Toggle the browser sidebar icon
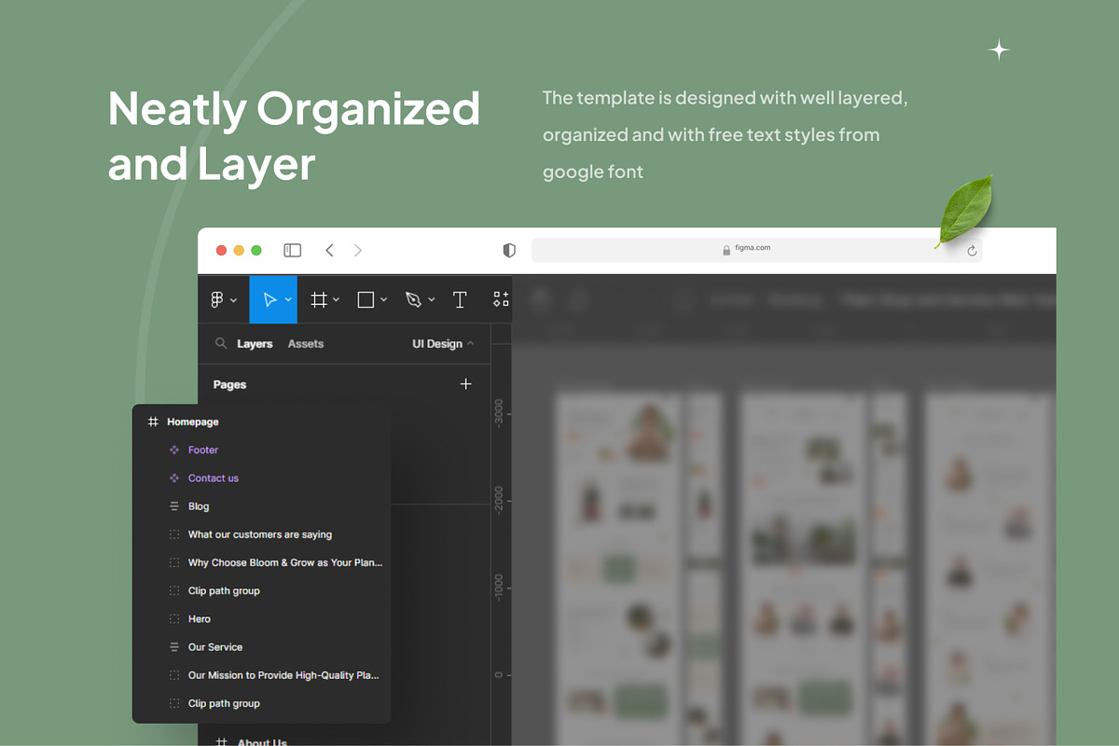The image size is (1119, 746). (x=293, y=250)
